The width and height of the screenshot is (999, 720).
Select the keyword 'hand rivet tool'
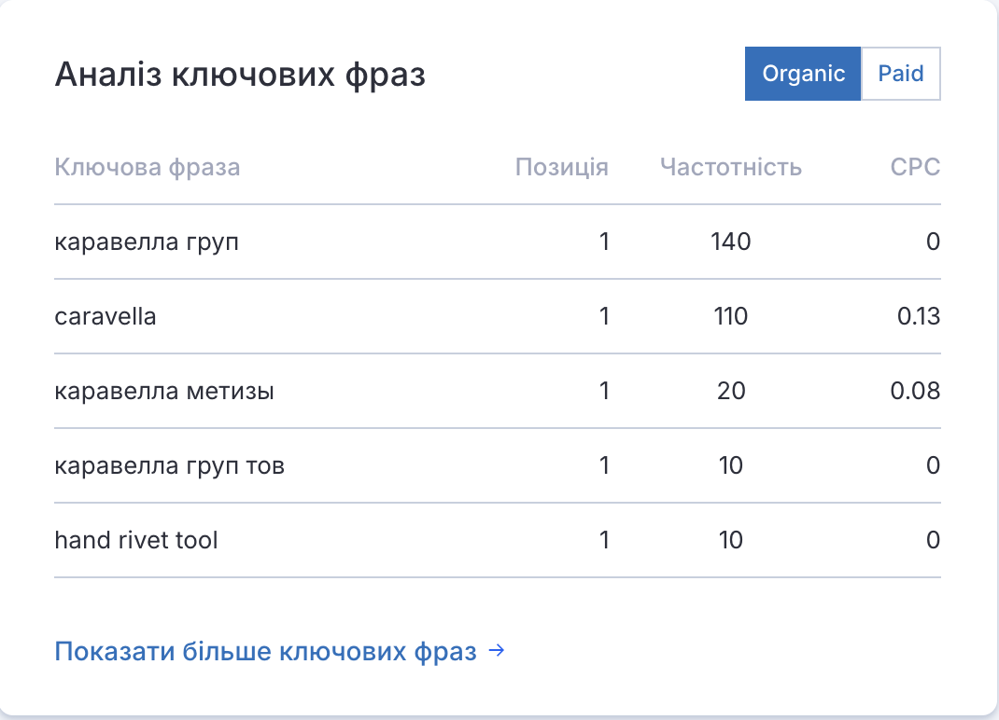coord(136,541)
